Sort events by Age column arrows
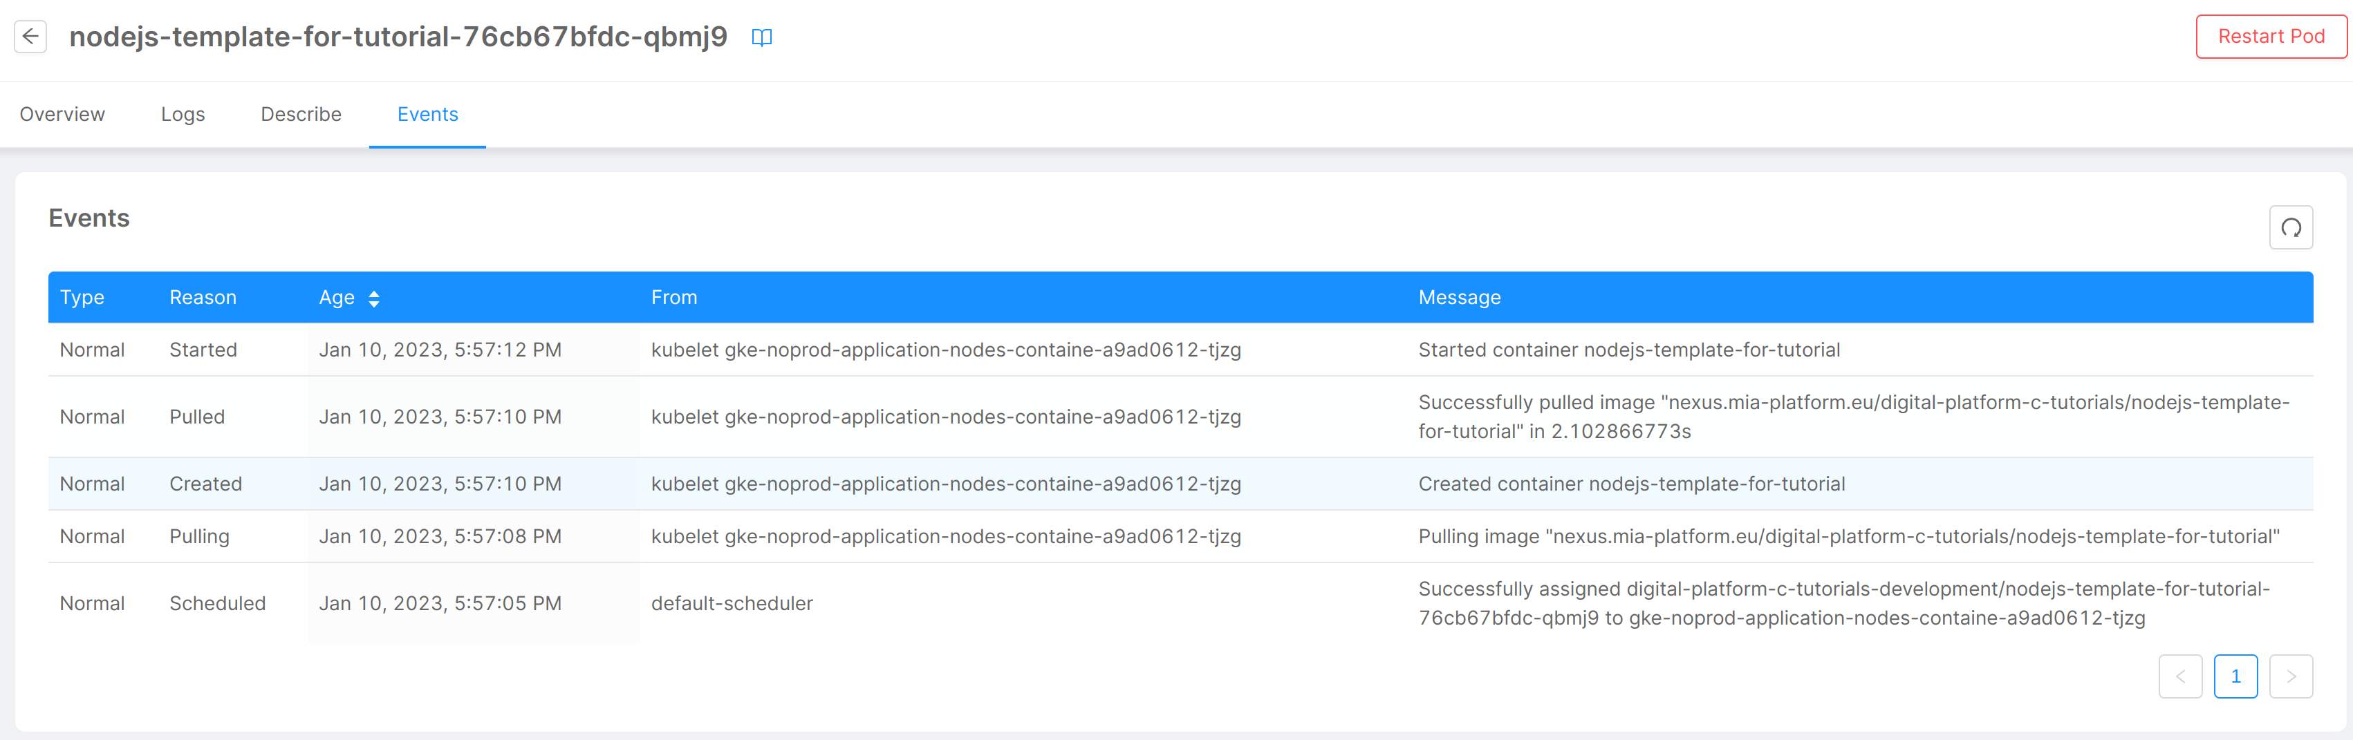This screenshot has width=2353, height=740. click(373, 298)
